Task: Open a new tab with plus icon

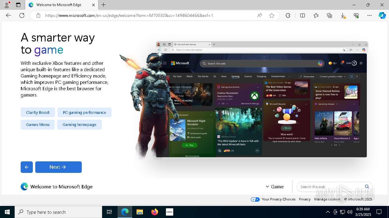Action: pos(104,5)
